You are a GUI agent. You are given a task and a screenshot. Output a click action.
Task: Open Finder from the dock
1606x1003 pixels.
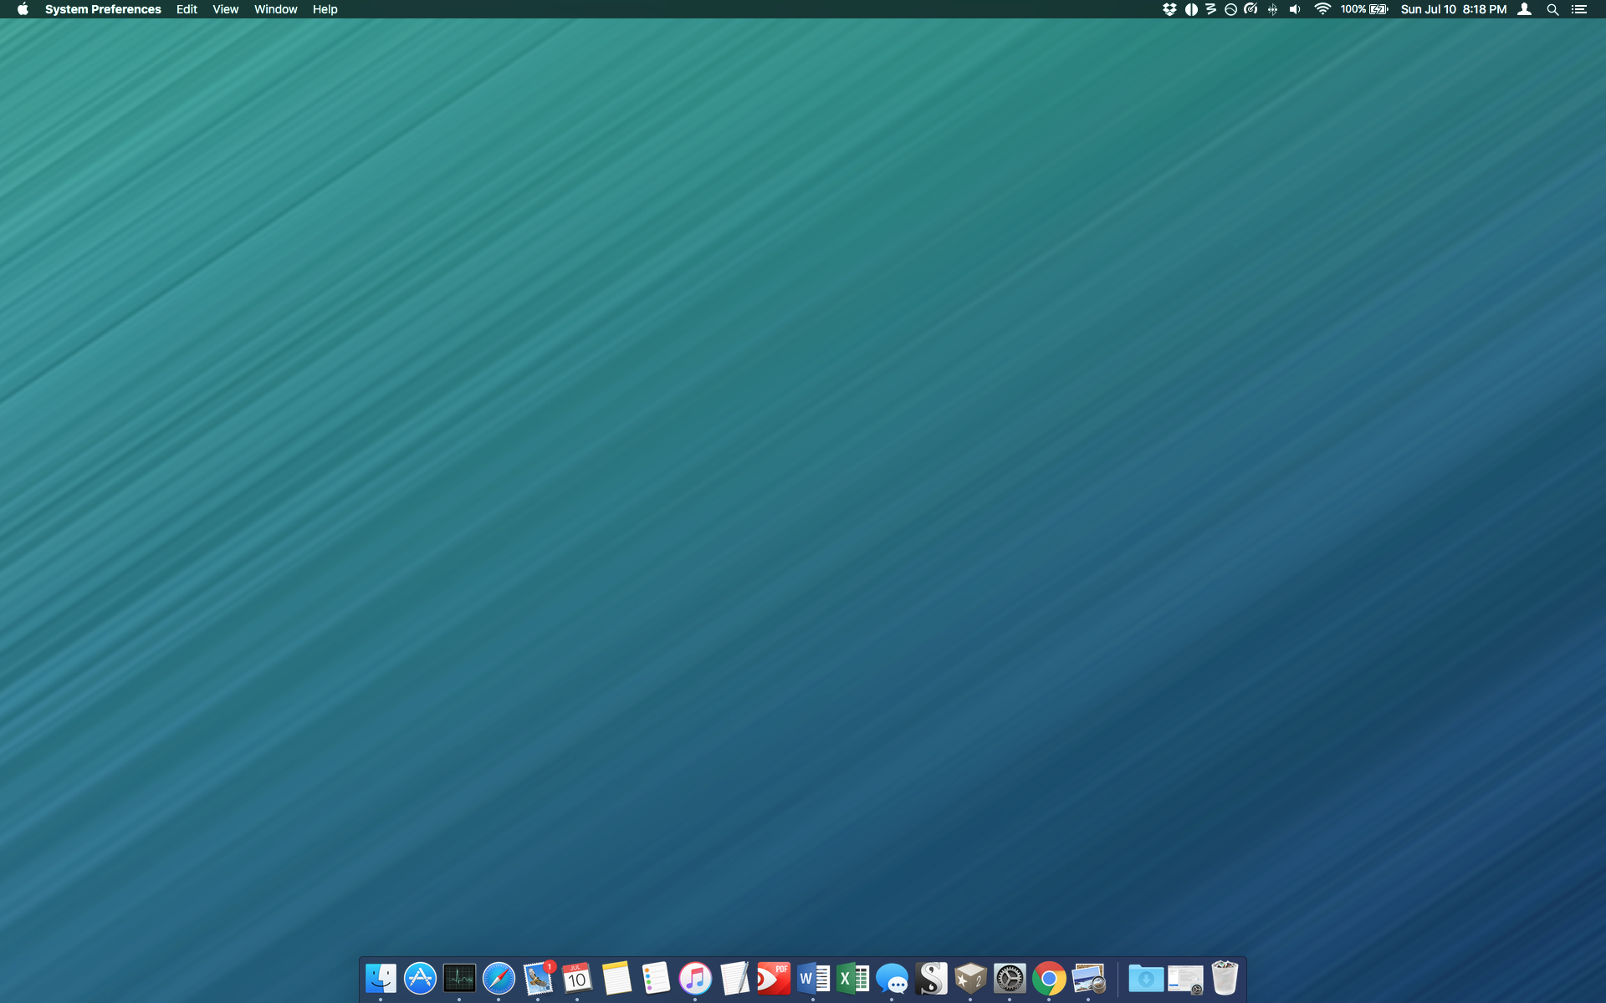(x=381, y=978)
